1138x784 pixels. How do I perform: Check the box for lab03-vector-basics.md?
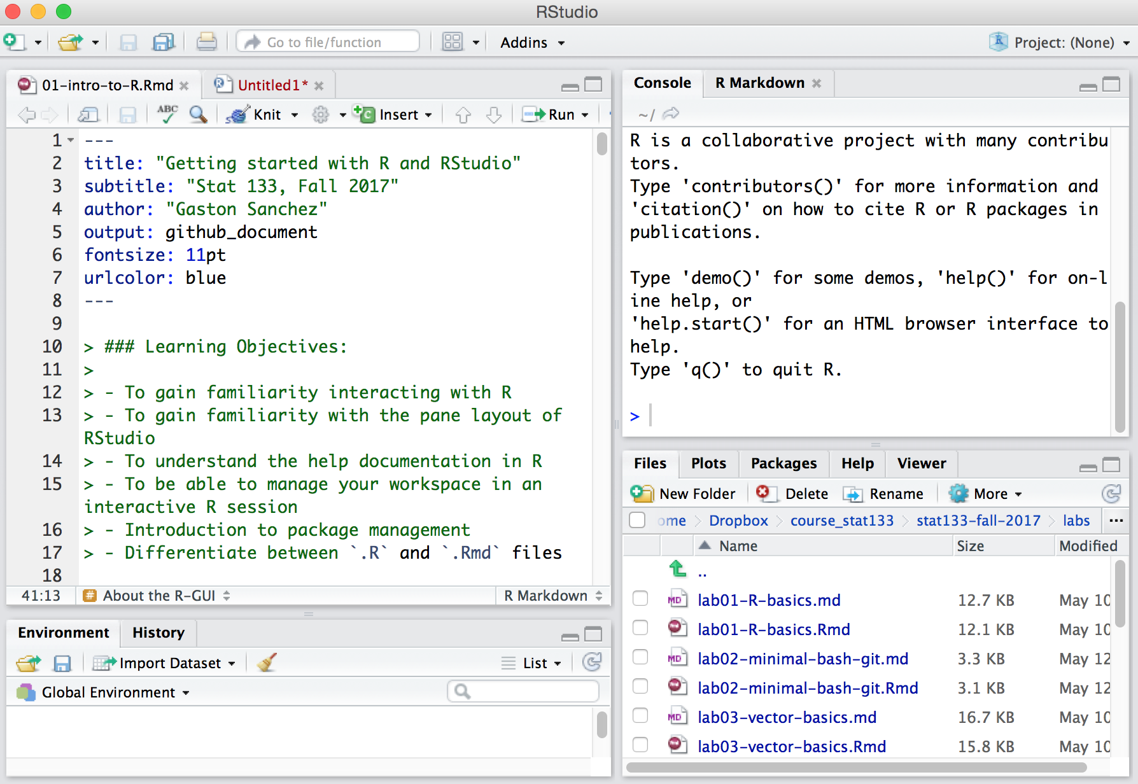click(x=640, y=716)
